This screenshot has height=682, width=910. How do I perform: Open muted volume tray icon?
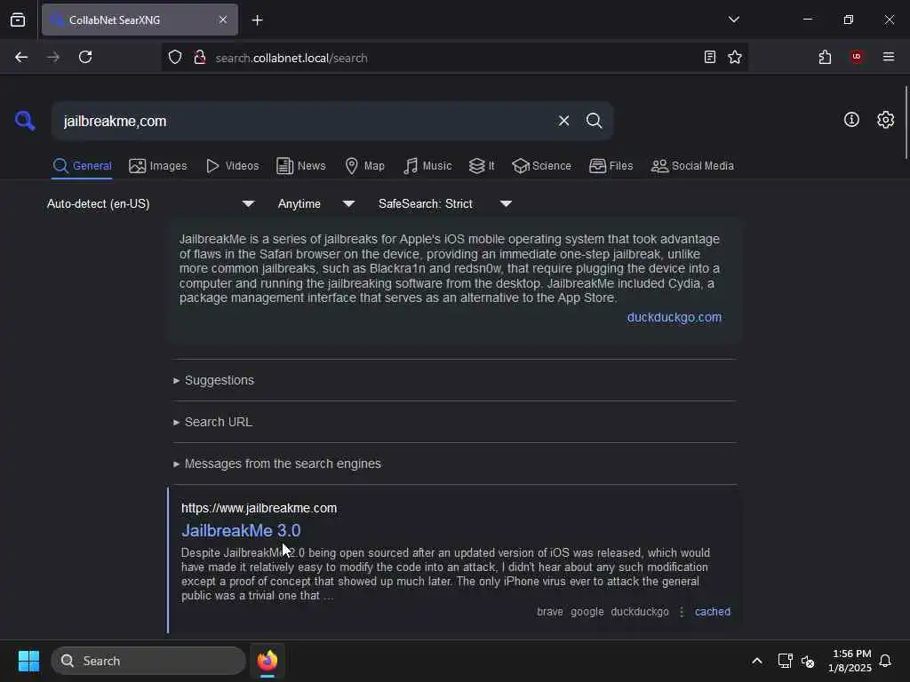click(x=808, y=661)
